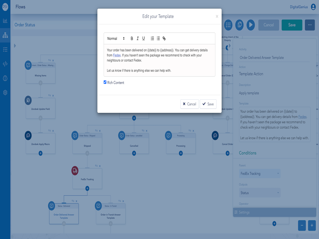
Task: Open the code view sidebar icon
Action: click(x=5, y=64)
